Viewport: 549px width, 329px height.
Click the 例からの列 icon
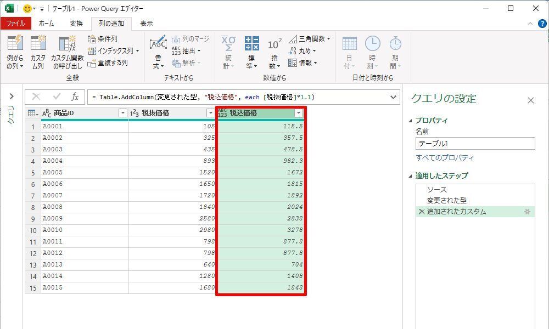15,44
